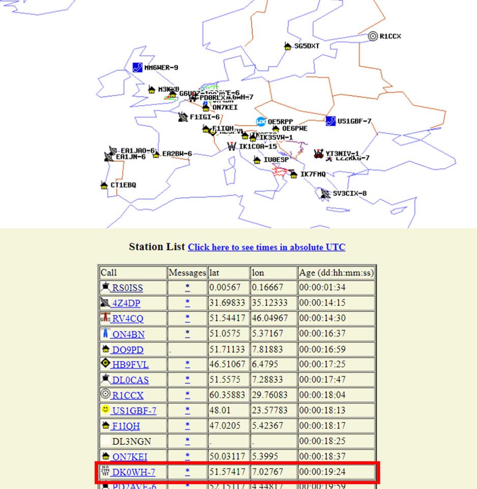Viewport: 477px width, 489px height.
Task: Click the SG5DXT house icon on map
Action: tap(288, 46)
